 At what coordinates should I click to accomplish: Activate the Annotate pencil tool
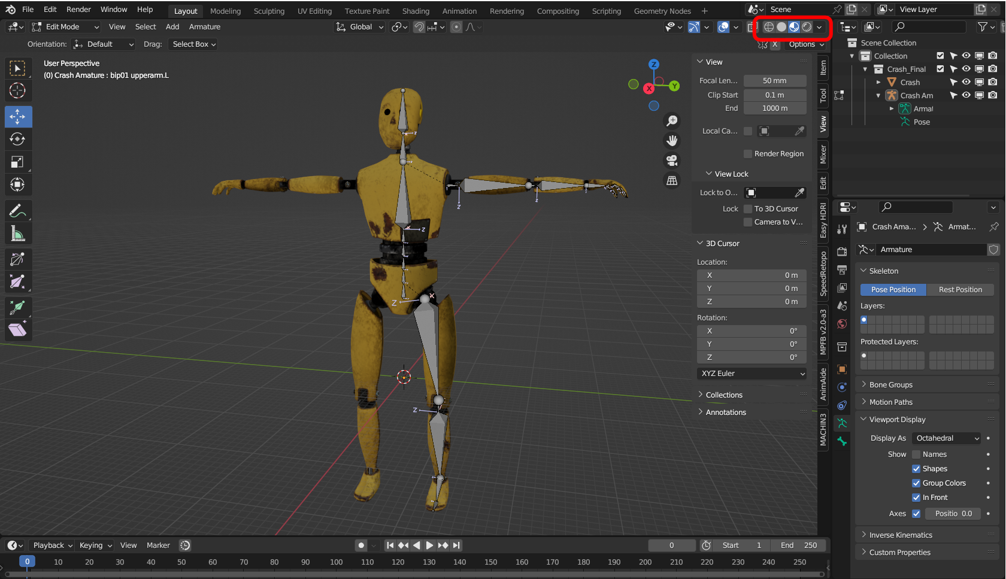click(x=17, y=211)
